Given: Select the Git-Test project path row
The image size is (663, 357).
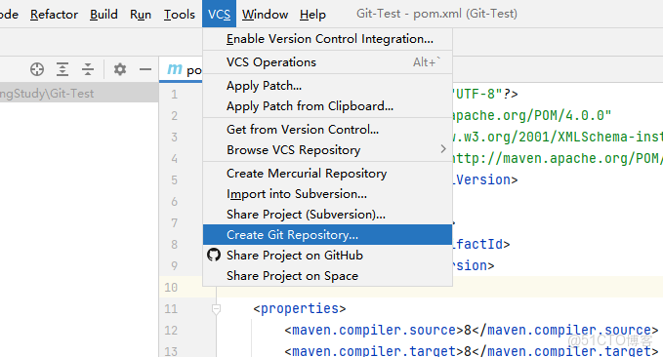Looking at the screenshot, I should pos(79,93).
